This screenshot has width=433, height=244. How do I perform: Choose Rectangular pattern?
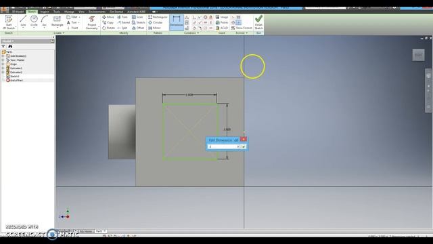pyautogui.click(x=158, y=17)
